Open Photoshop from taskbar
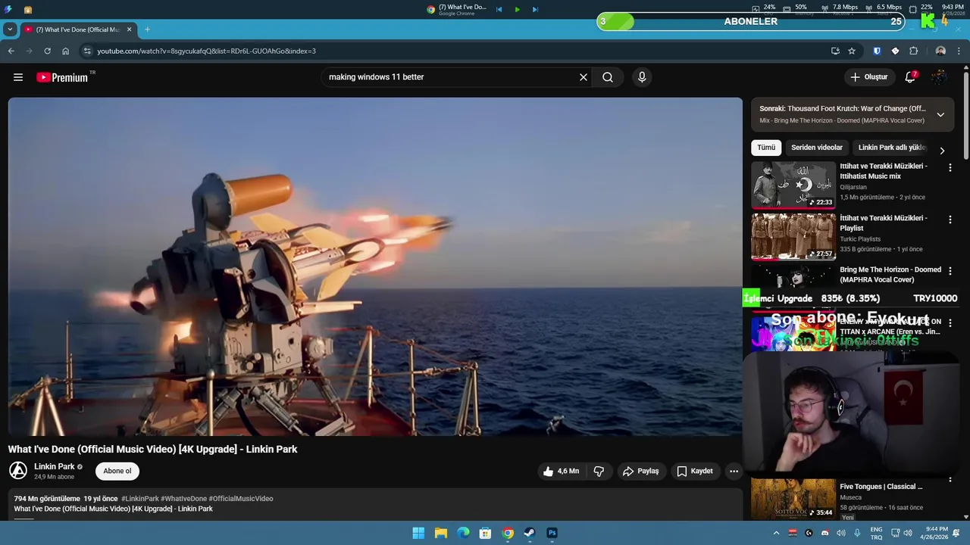Viewport: 970px width, 545px height. click(x=552, y=533)
